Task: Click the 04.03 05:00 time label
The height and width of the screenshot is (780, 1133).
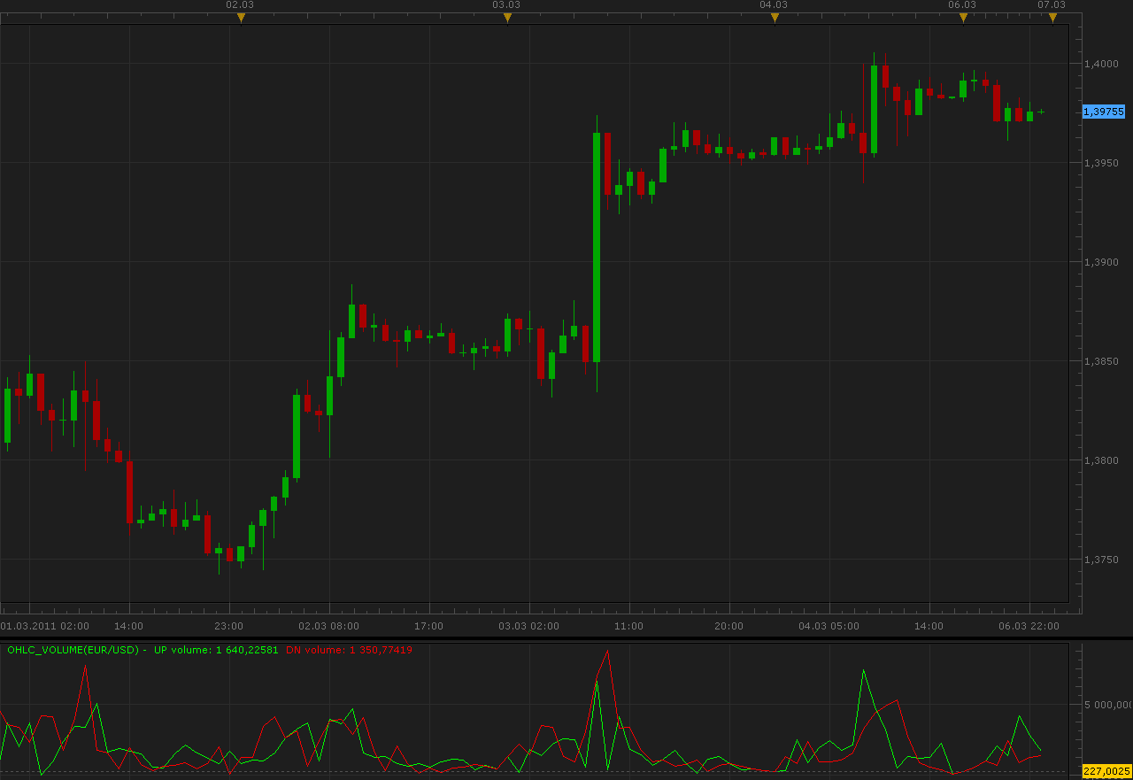Action: pos(829,626)
